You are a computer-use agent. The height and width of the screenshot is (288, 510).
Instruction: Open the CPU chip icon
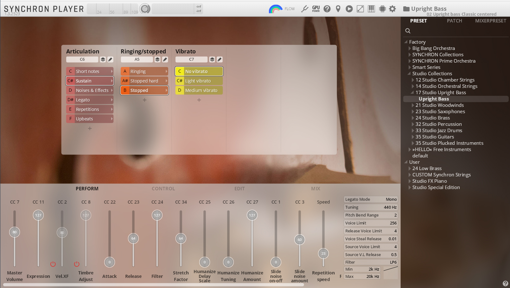[382, 9]
